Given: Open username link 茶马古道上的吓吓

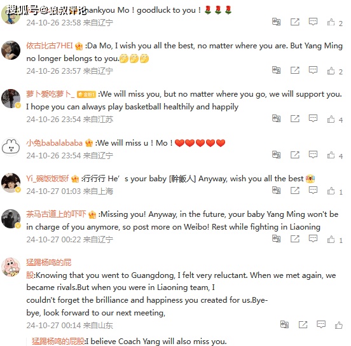Looking at the screenshot, I should [56, 214].
